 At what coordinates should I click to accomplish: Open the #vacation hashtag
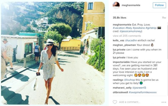(119, 28)
